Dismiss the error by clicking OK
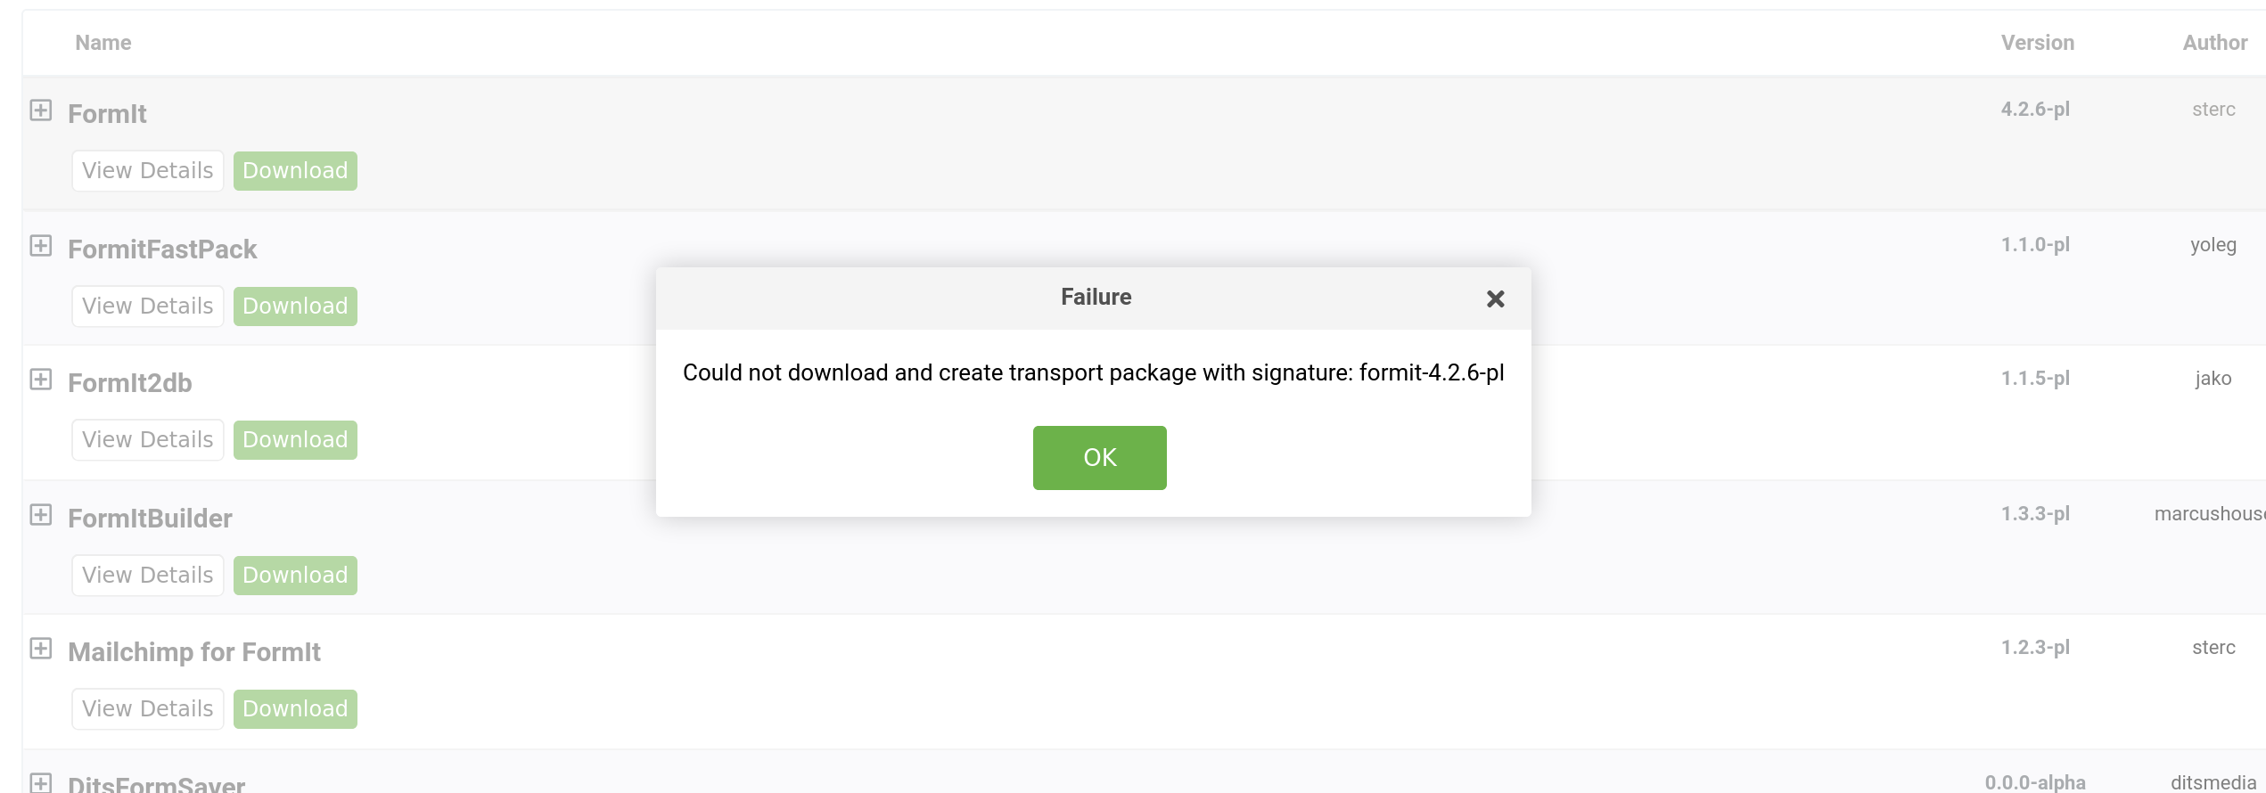The image size is (2266, 793). (x=1099, y=457)
